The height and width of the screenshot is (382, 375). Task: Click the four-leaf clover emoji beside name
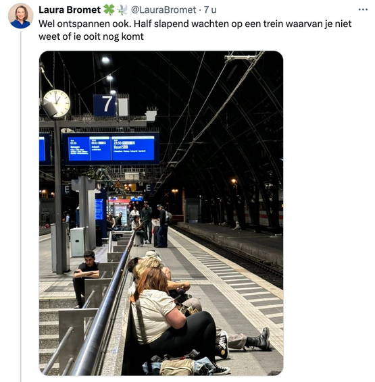click(109, 10)
